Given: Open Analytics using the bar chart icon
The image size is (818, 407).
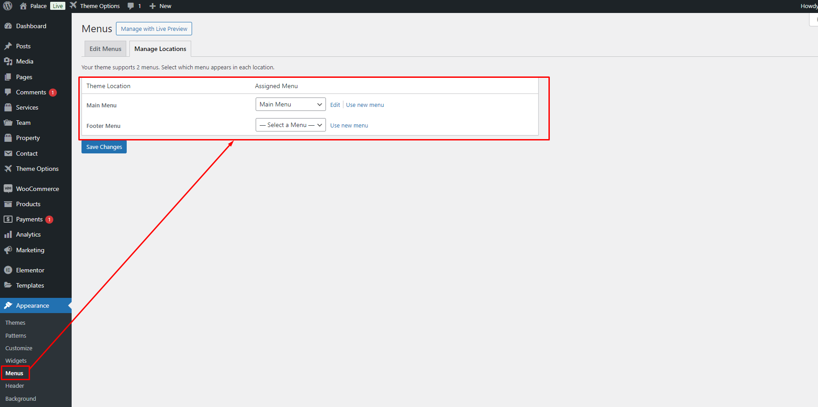Looking at the screenshot, I should point(8,234).
